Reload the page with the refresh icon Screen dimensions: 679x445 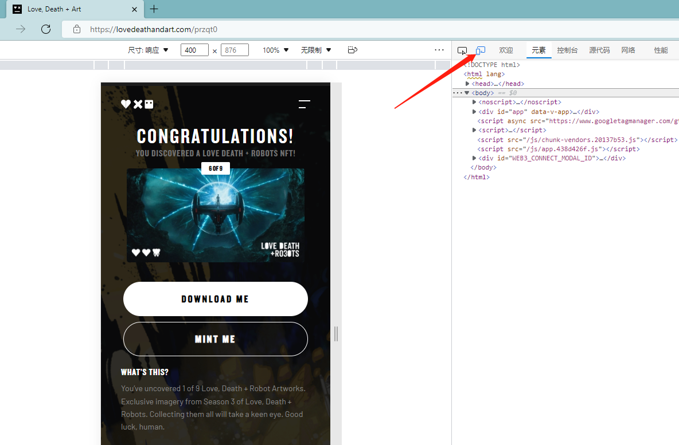point(46,29)
